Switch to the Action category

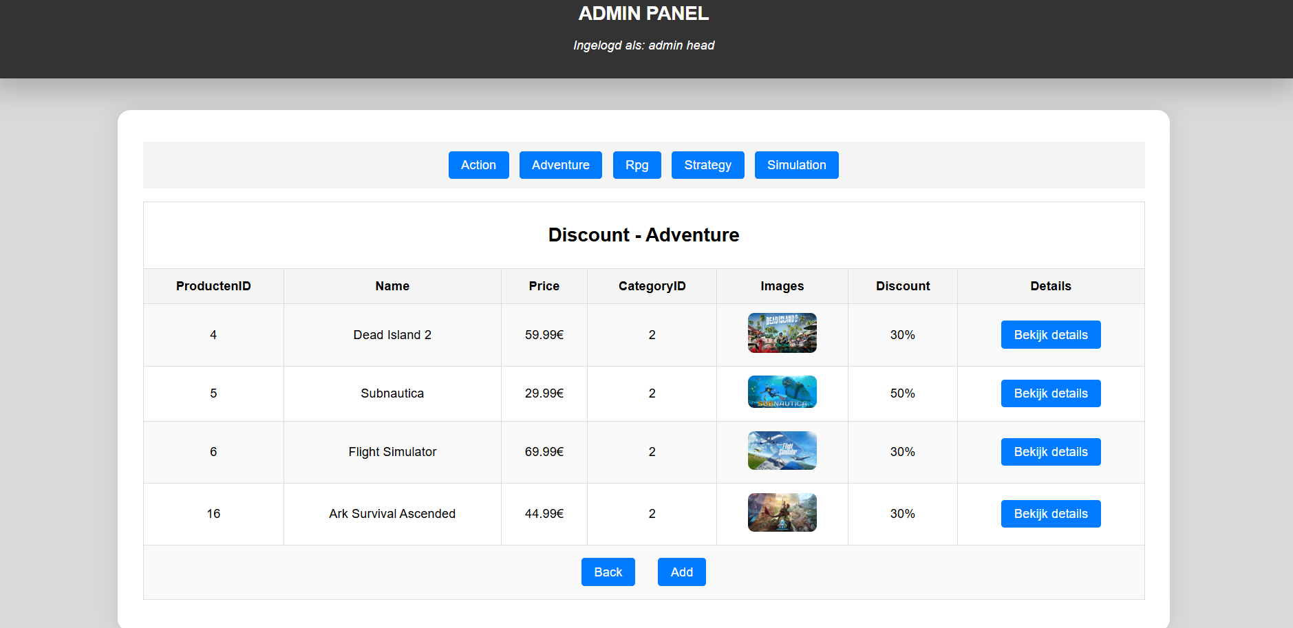point(478,165)
